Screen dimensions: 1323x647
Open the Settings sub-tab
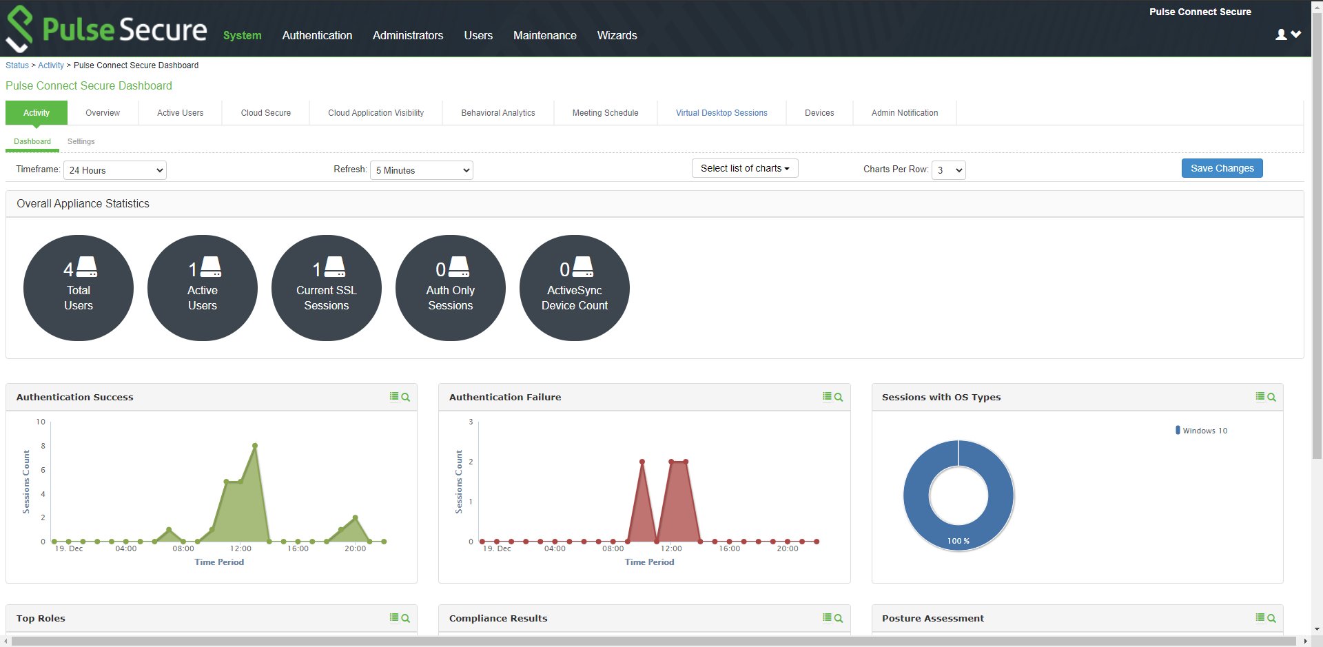(81, 141)
